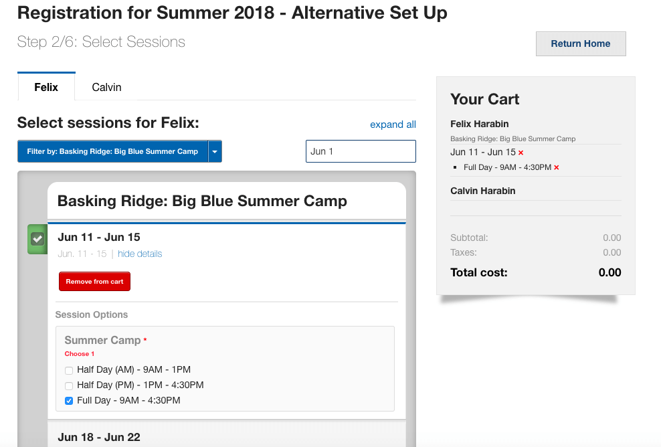Click Filter by Basking Ridge camp button
This screenshot has height=447, width=661.
(x=112, y=152)
